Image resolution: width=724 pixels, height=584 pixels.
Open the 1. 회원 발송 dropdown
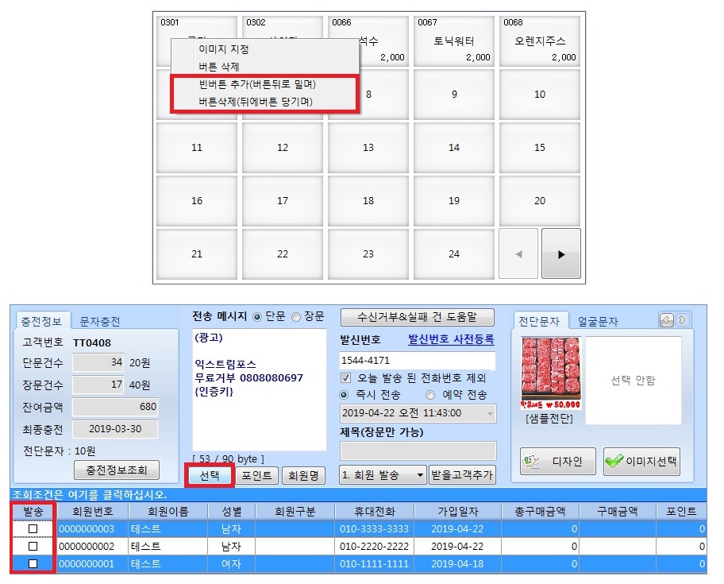[383, 475]
